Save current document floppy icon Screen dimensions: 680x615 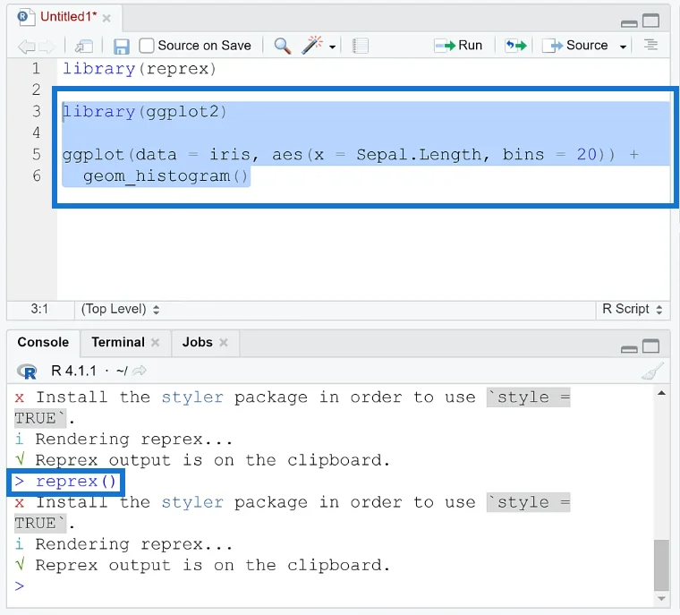coord(121,46)
